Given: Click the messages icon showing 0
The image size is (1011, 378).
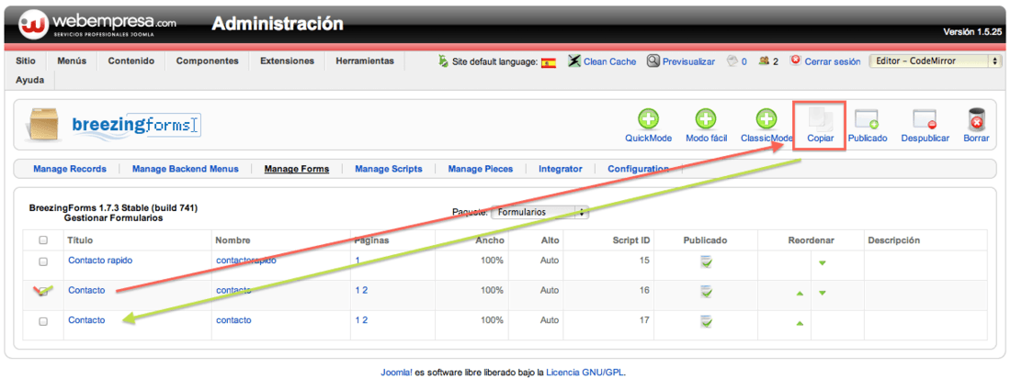Looking at the screenshot, I should click(x=732, y=61).
